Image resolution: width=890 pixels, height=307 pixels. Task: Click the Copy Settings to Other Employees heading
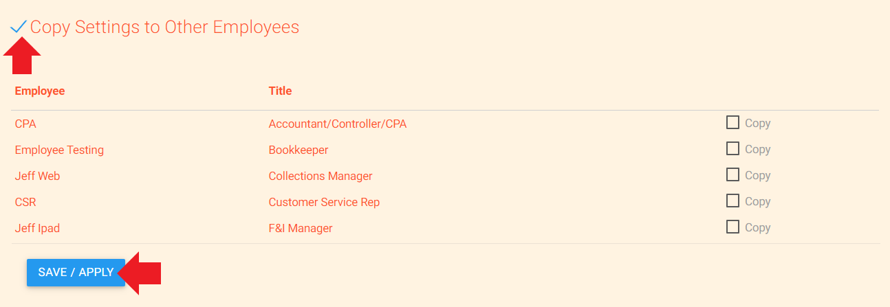165,27
